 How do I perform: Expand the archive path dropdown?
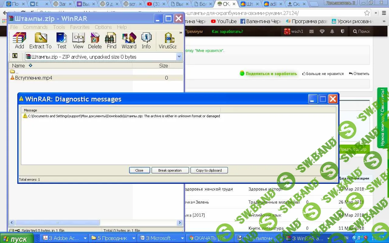(x=179, y=56)
